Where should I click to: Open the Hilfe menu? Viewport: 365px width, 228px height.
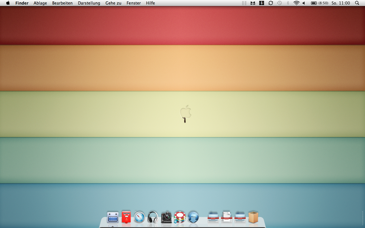[x=151, y=3]
